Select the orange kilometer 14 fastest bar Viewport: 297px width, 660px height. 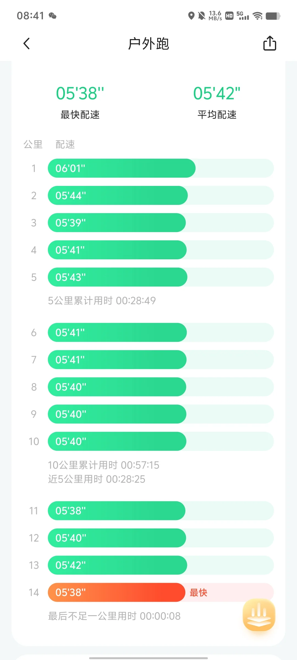click(116, 592)
